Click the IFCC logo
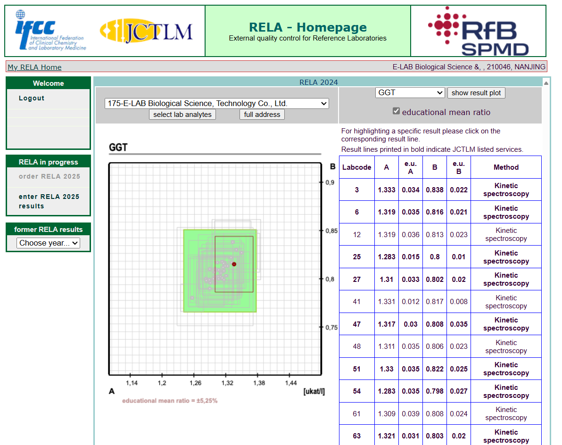Image resolution: width=562 pixels, height=445 pixels. (50, 31)
